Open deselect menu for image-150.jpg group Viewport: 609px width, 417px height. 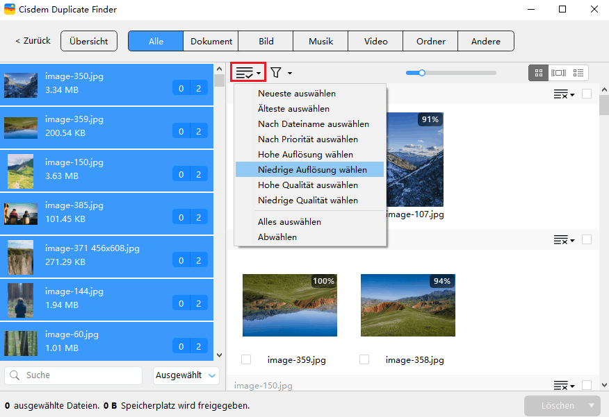(564, 385)
